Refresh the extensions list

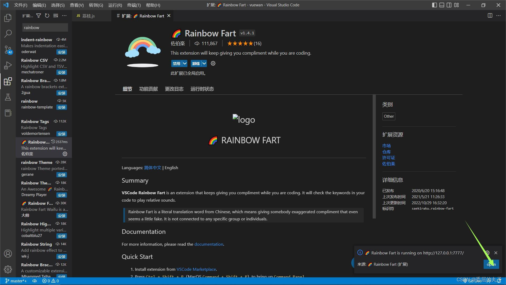47,16
